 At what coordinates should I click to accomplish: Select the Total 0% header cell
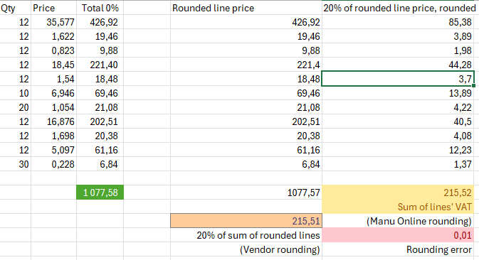click(x=100, y=8)
